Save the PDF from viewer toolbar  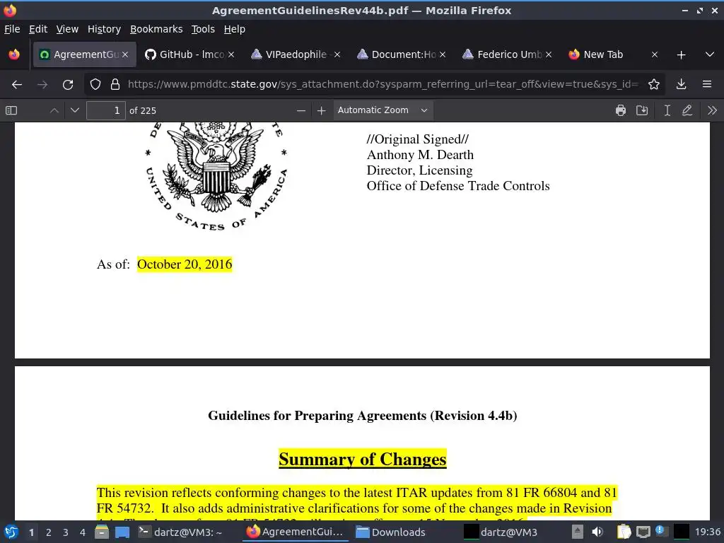642,110
